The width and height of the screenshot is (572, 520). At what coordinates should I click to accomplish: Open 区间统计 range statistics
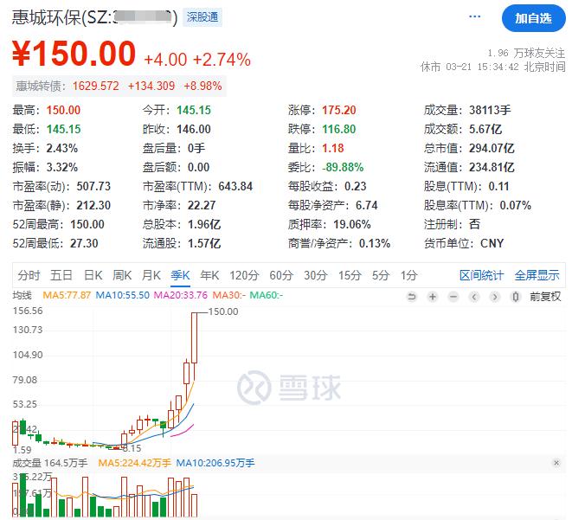click(x=481, y=275)
